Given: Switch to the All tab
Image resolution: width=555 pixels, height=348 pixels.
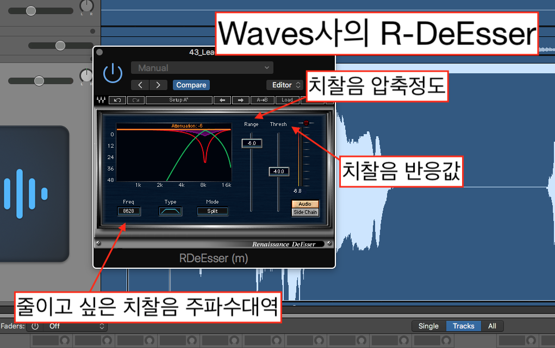Looking at the screenshot, I should coord(492,326).
